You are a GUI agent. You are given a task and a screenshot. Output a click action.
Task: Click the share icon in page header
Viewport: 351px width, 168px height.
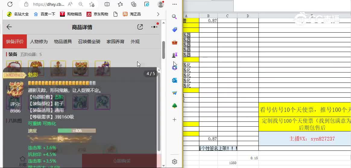tap(140, 27)
